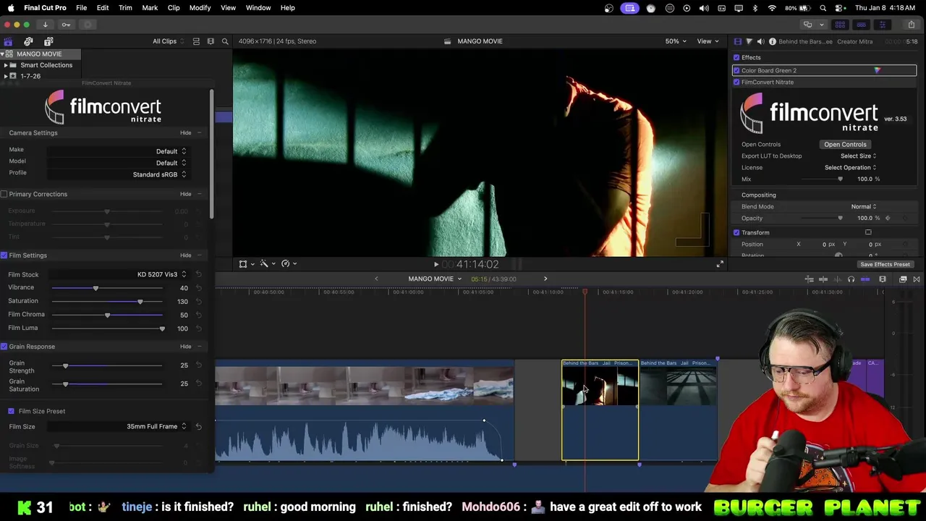Image resolution: width=926 pixels, height=521 pixels.
Task: Open the All Clips filter dropdown
Action: pos(169,41)
